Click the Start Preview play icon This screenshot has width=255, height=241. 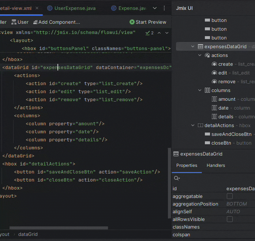tap(132, 22)
